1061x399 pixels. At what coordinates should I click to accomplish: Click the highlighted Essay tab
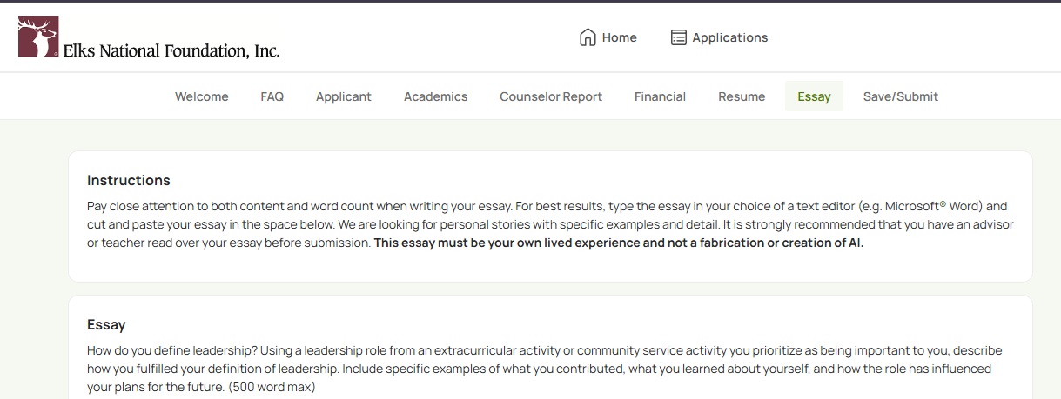pos(814,96)
